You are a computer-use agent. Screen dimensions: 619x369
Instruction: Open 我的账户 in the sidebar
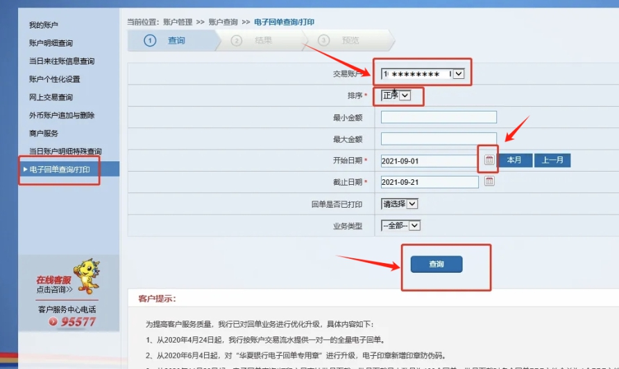(44, 25)
